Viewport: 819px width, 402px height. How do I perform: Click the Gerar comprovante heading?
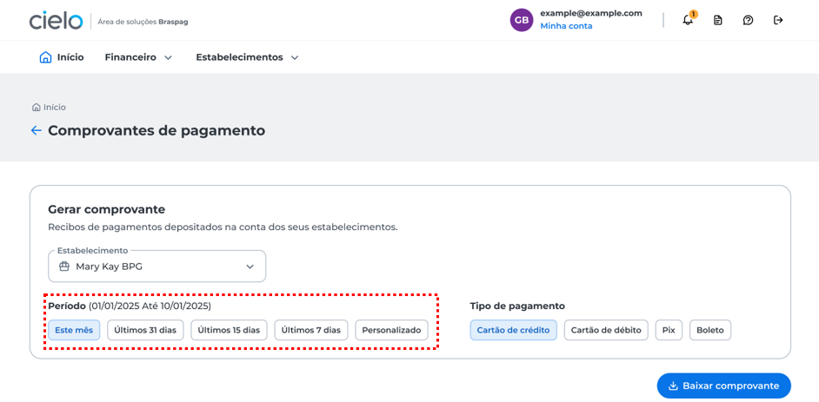pyautogui.click(x=107, y=209)
